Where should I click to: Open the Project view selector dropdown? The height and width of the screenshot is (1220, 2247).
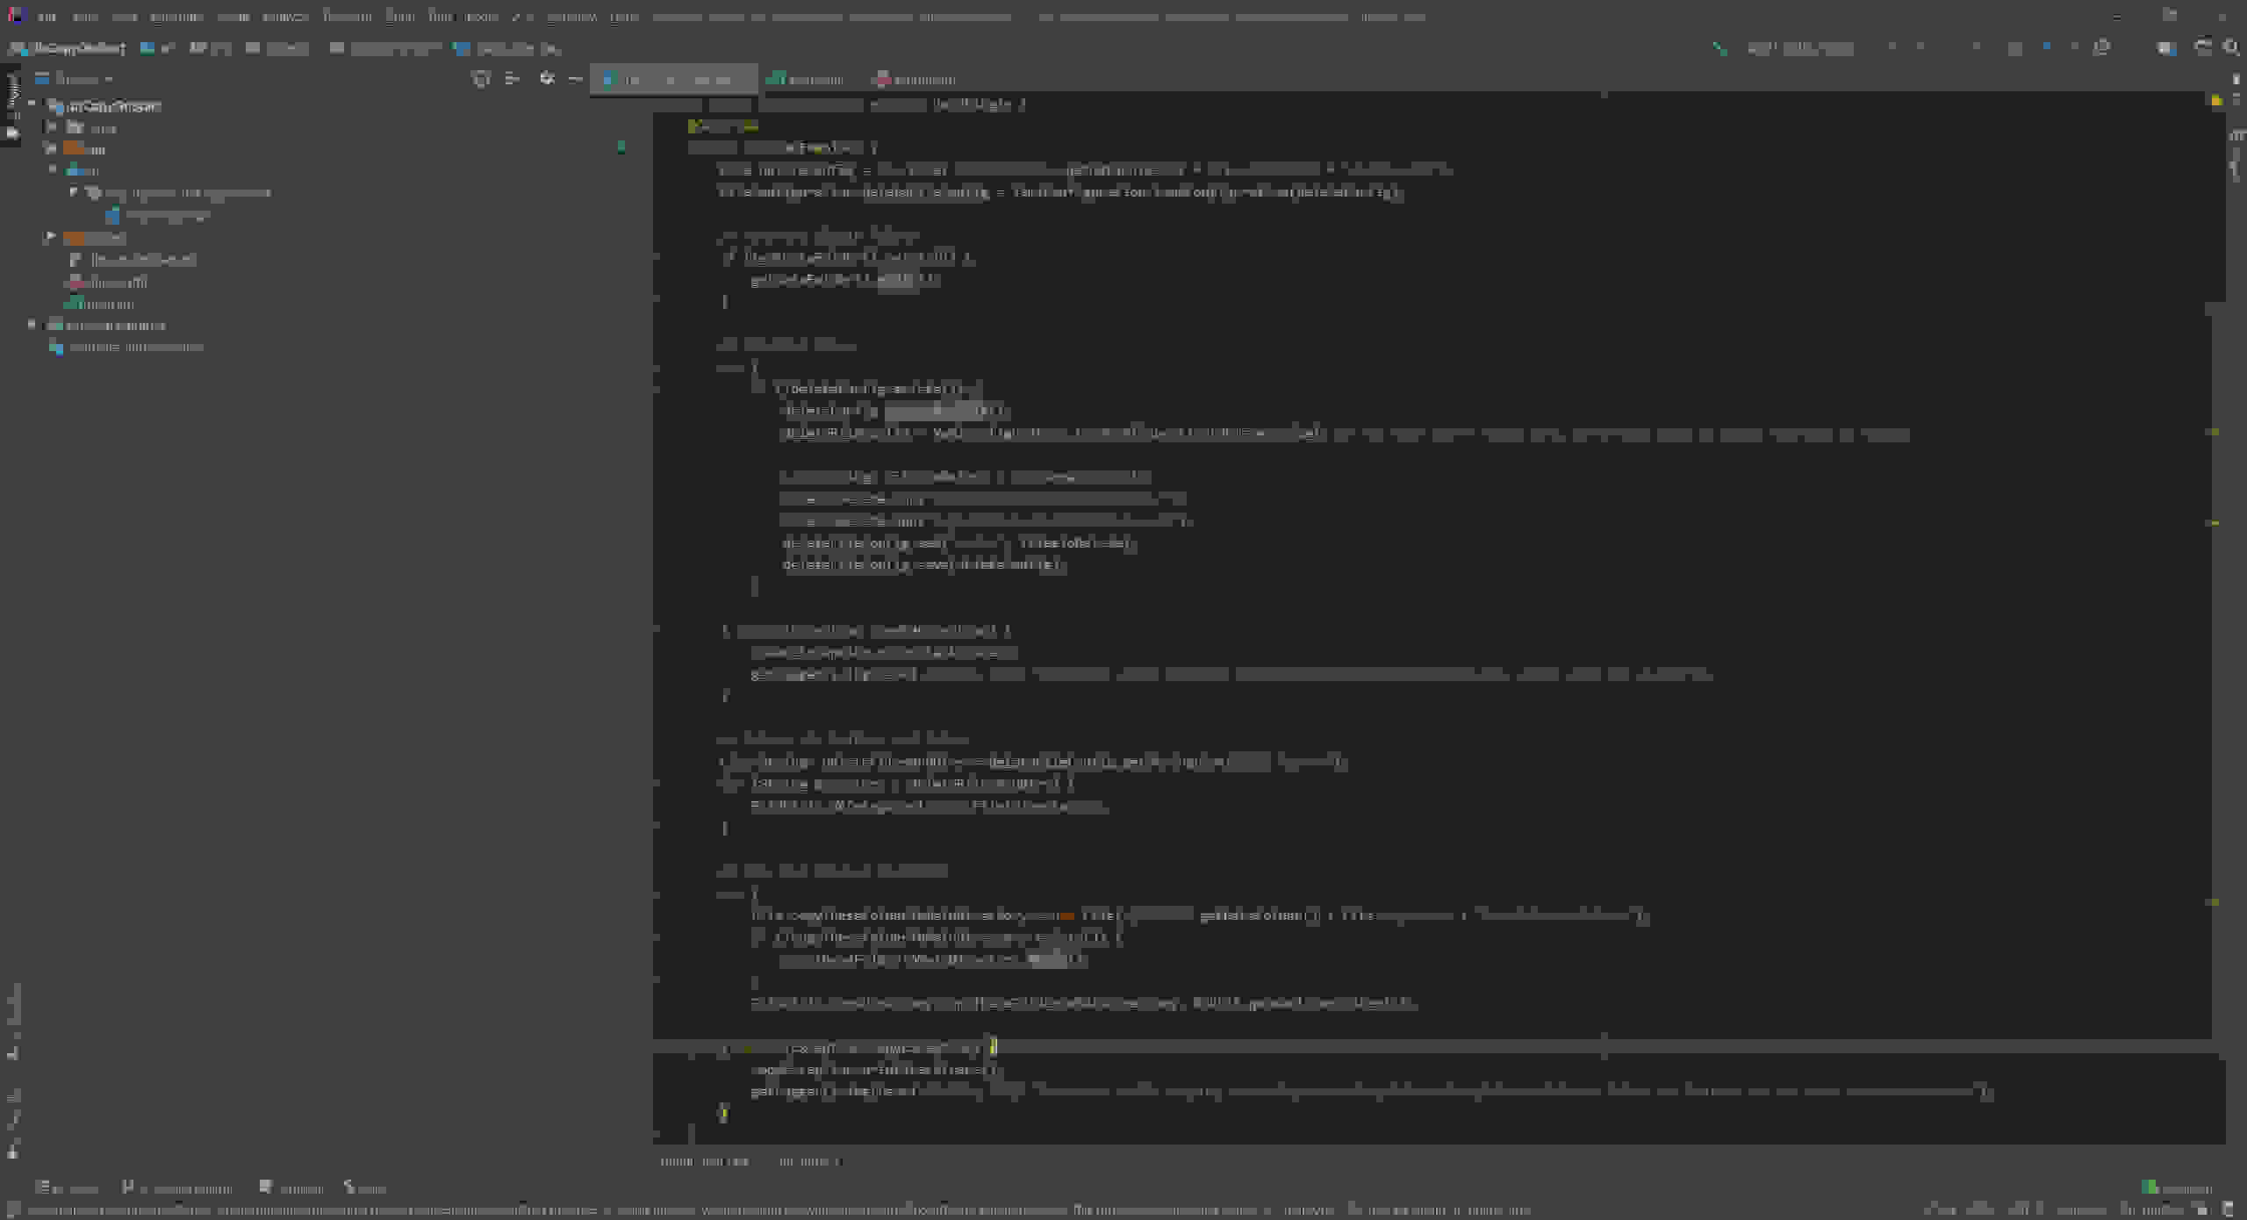point(74,79)
